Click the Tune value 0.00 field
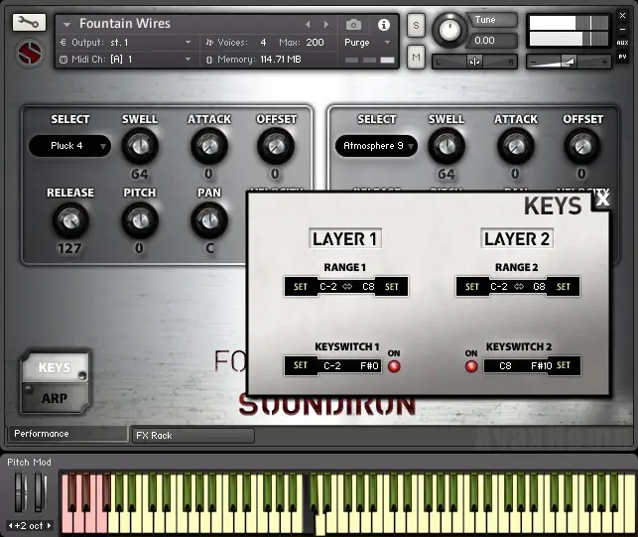The width and height of the screenshot is (638, 537). (493, 41)
